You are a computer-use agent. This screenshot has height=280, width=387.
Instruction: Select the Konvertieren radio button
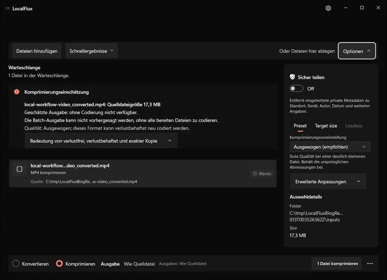[16, 264]
